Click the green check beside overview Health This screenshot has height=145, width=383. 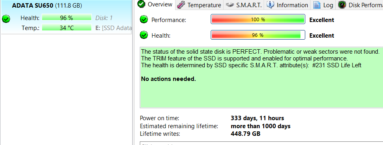coord(144,35)
